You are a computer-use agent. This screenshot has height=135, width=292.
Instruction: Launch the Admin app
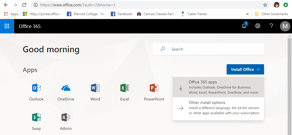coord(66,122)
